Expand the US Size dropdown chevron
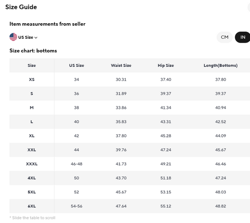 click(x=36, y=37)
